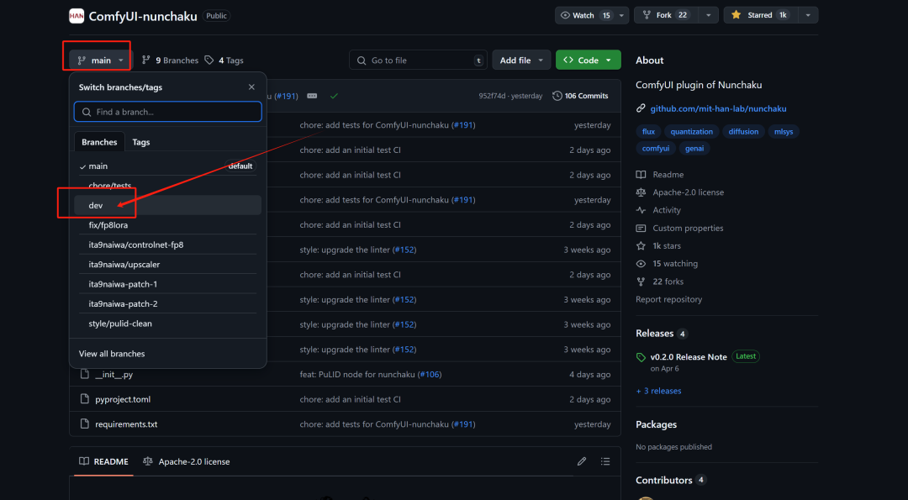Expand the Watch notification options arrow
Viewport: 908px width, 500px height.
622,15
